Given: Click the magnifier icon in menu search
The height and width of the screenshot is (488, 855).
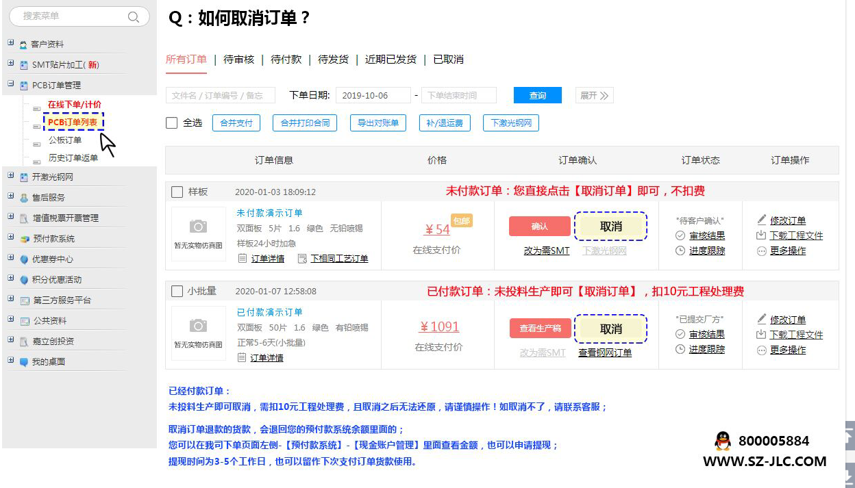Looking at the screenshot, I should coord(134,16).
